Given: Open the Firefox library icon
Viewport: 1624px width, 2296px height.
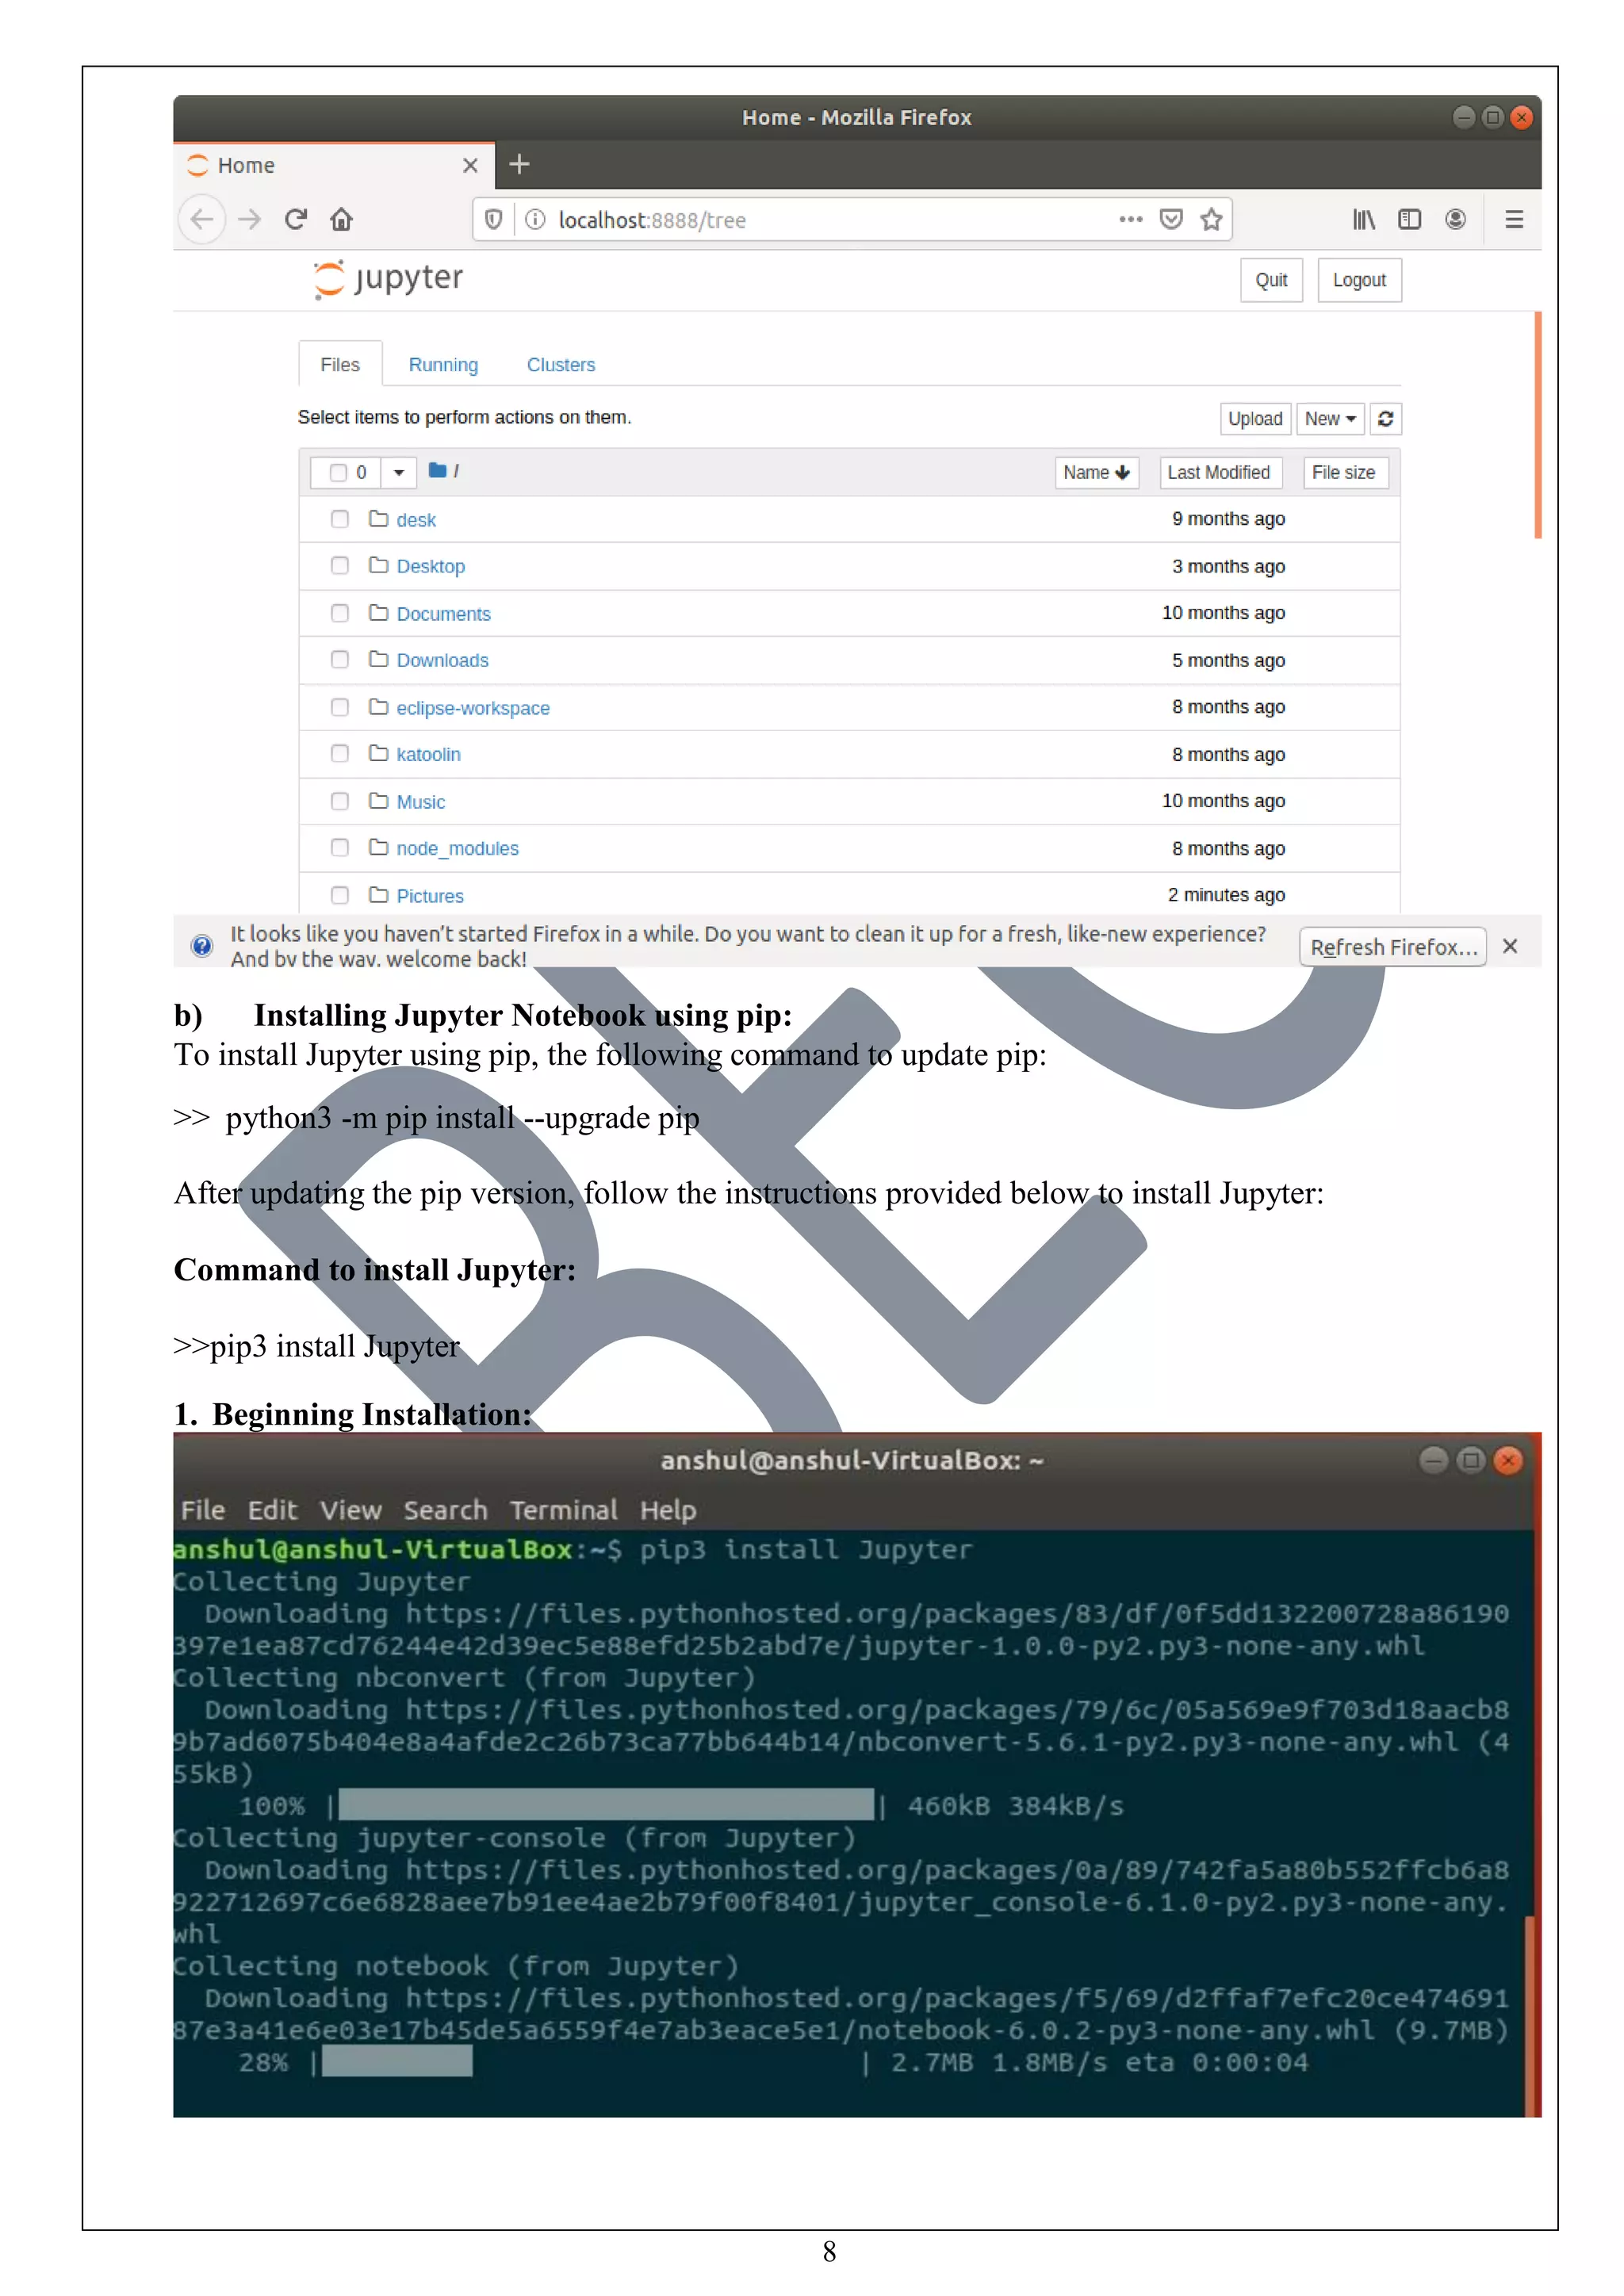Looking at the screenshot, I should click(x=1363, y=219).
